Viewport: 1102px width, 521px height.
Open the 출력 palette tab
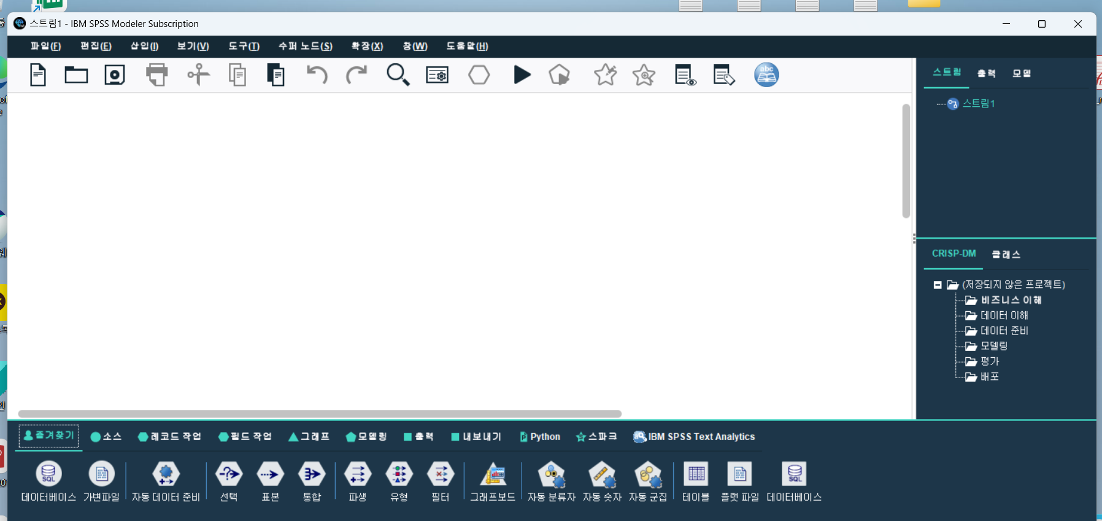pyautogui.click(x=419, y=436)
